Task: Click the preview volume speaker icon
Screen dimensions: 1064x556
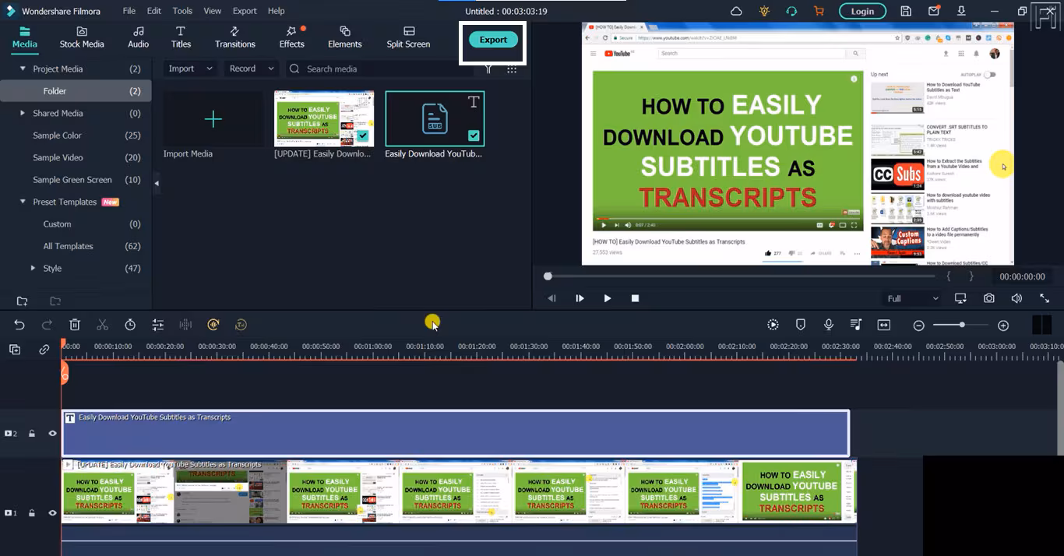Action: click(1016, 298)
